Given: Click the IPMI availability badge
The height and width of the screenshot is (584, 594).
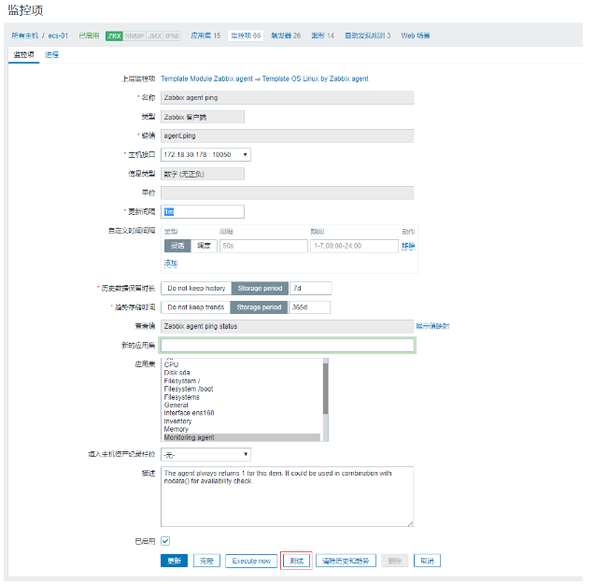Looking at the screenshot, I should [173, 36].
